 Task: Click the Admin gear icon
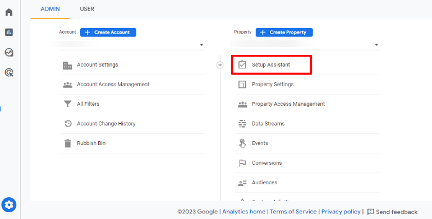9,204
